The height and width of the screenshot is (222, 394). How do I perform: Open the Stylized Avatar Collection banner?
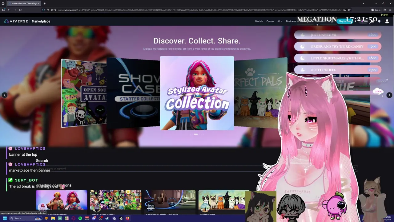(x=197, y=93)
